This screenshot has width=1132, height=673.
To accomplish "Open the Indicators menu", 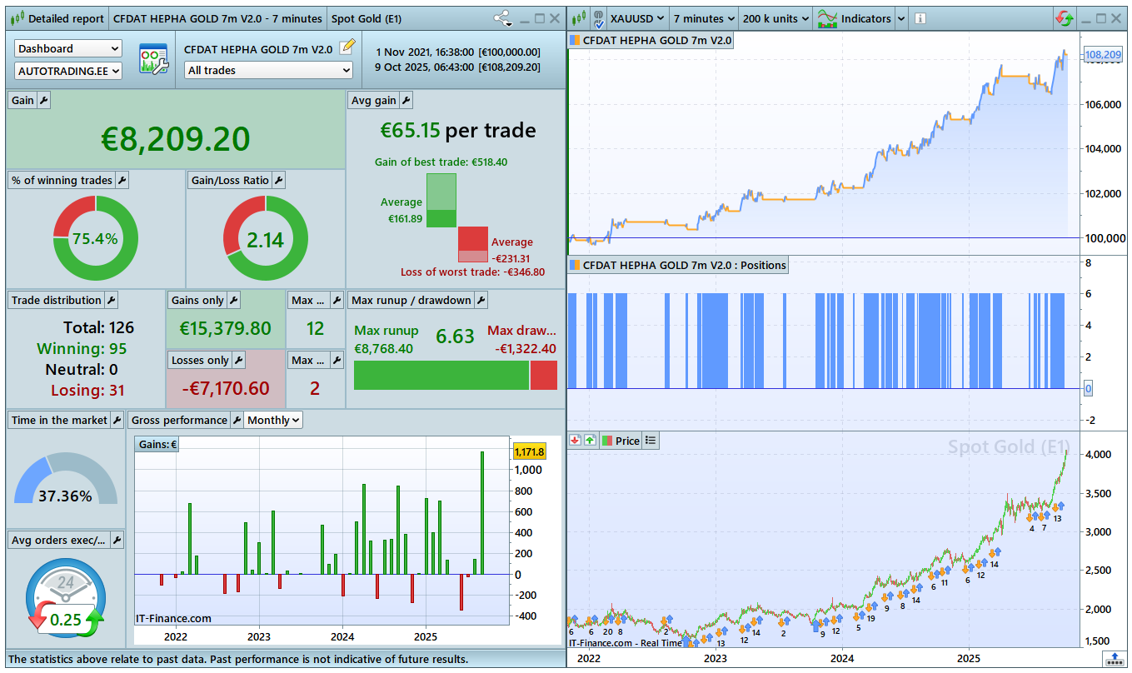I will (x=857, y=18).
